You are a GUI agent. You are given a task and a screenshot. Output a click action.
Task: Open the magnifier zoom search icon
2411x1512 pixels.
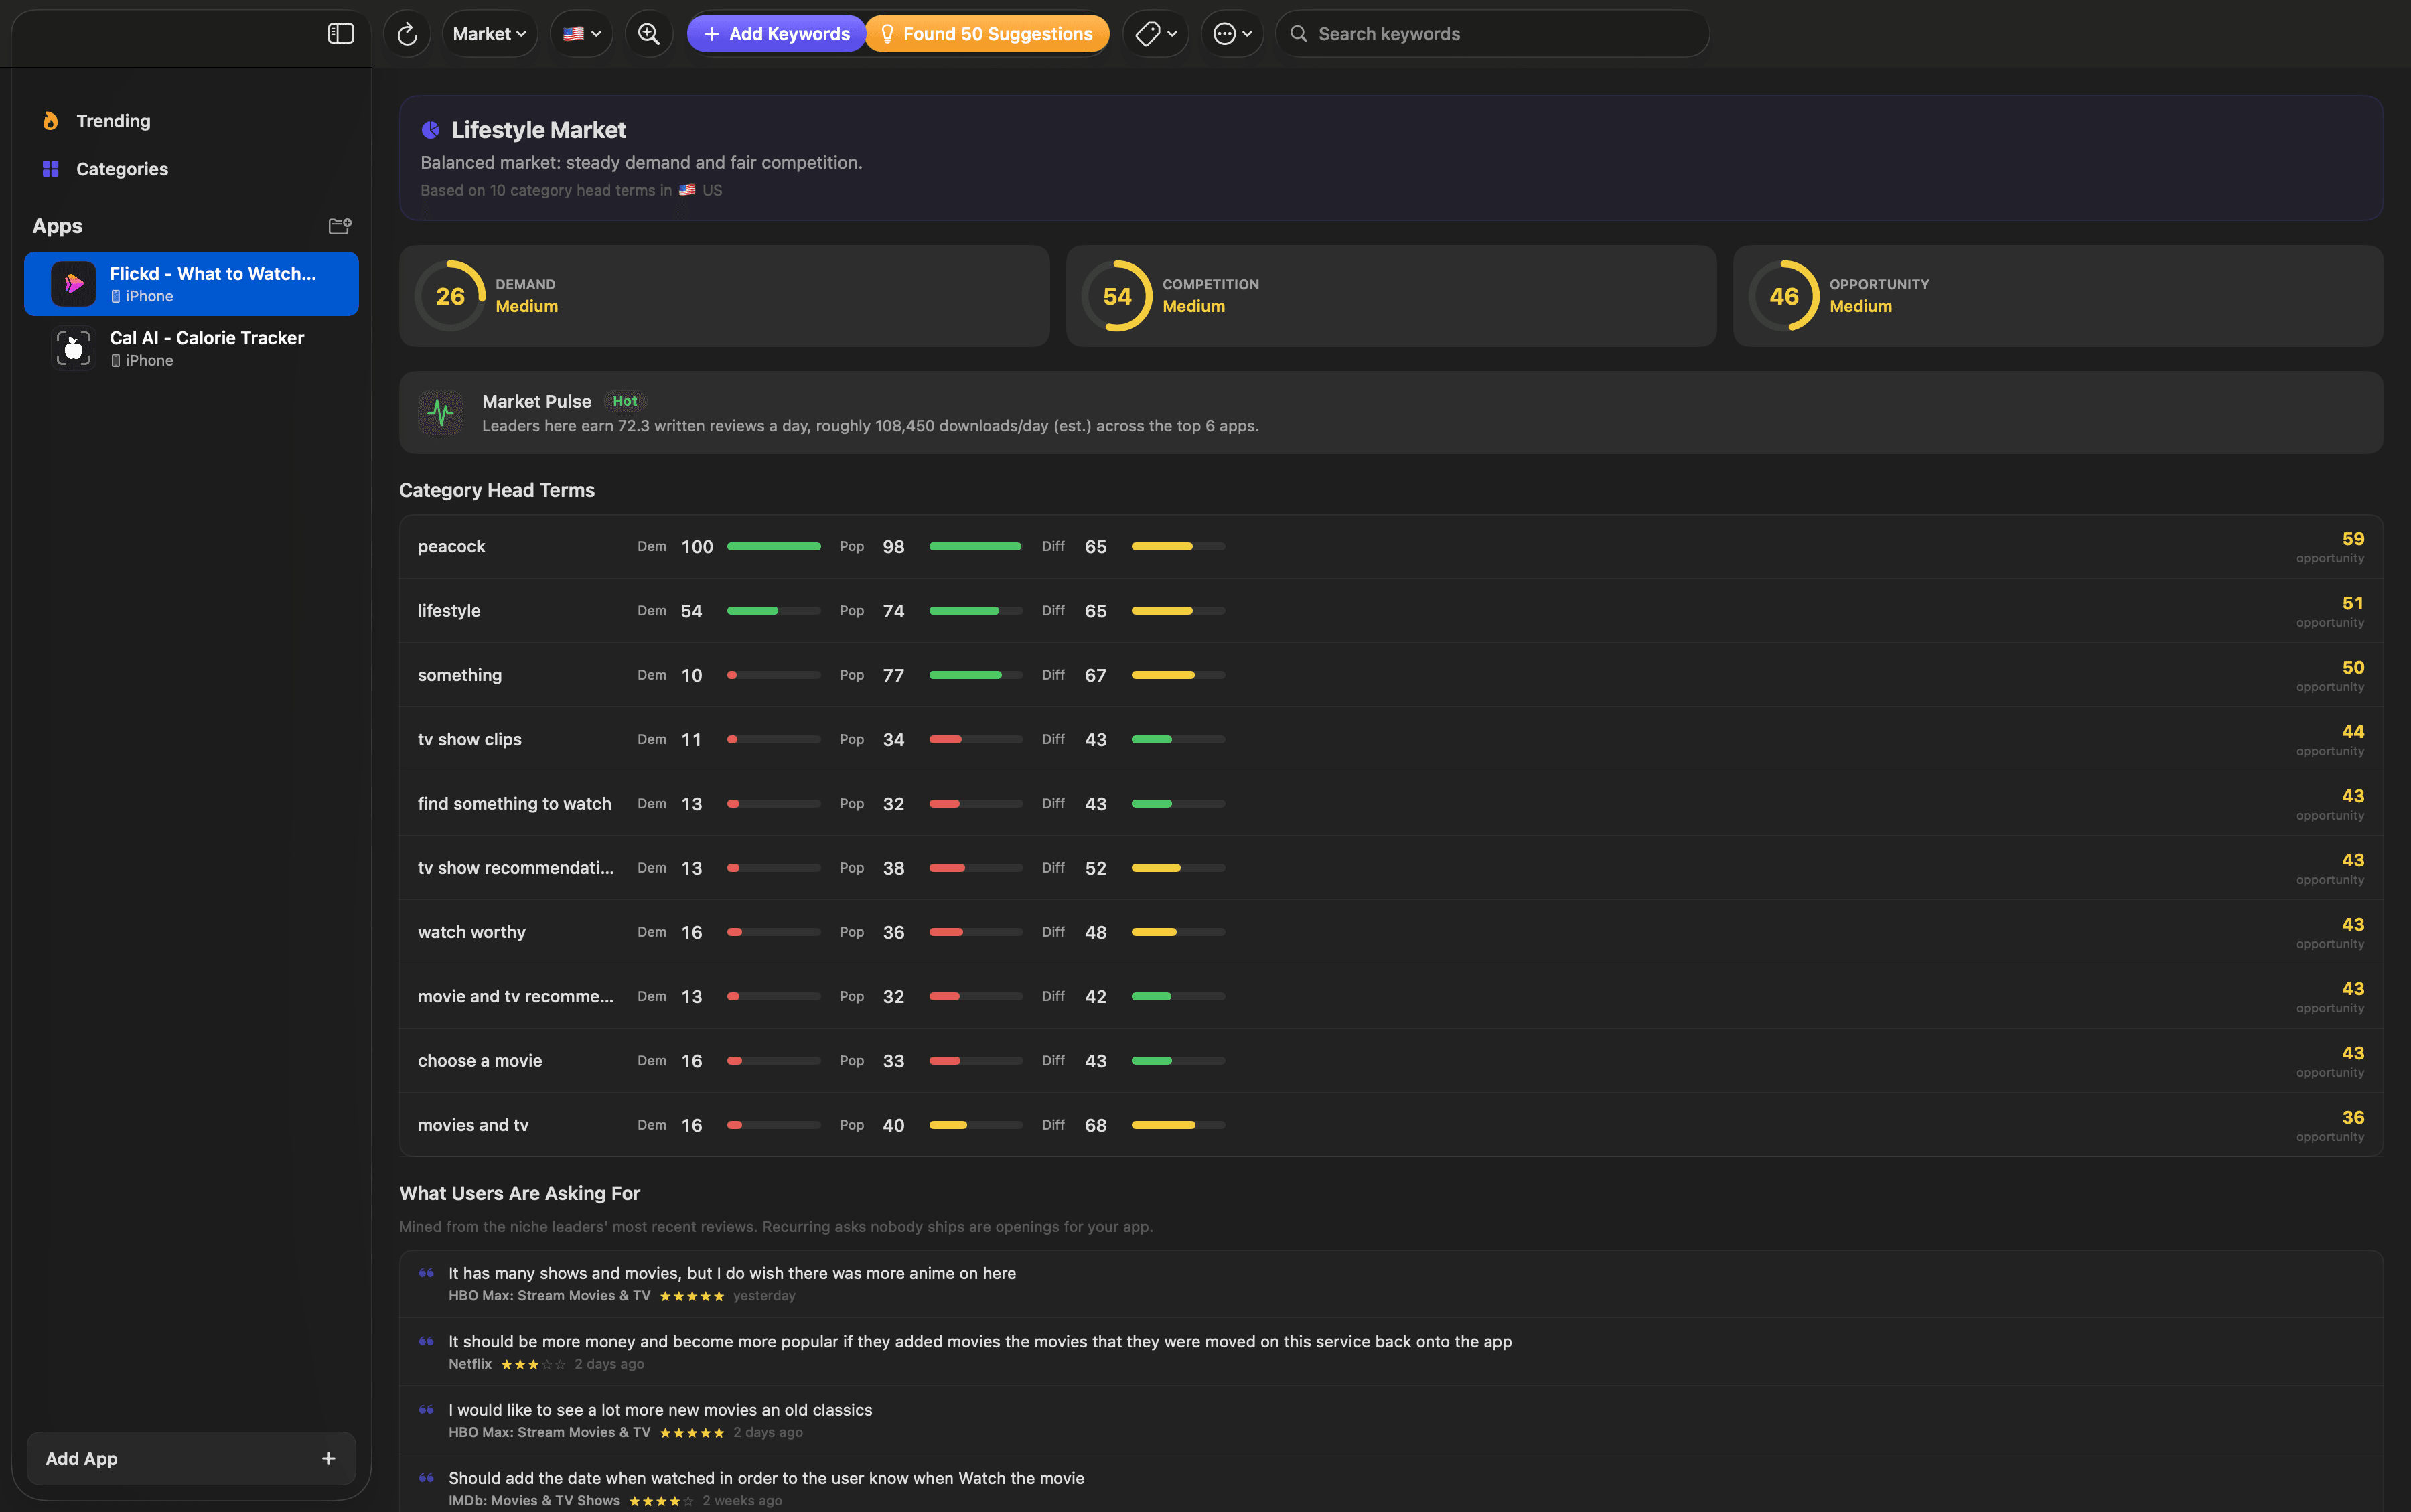click(x=649, y=34)
